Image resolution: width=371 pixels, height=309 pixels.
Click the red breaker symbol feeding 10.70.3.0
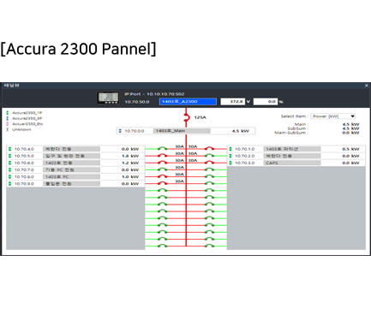coord(210,162)
